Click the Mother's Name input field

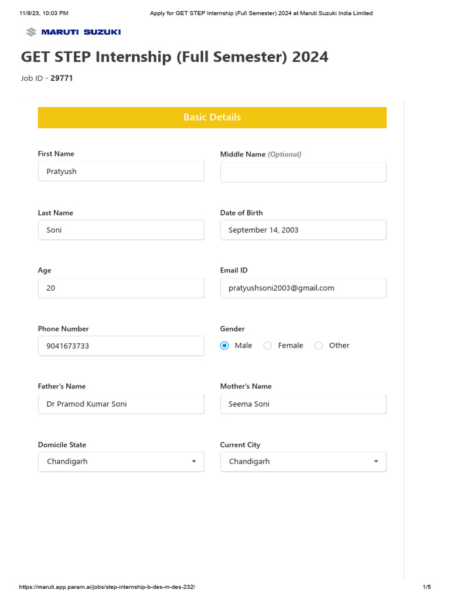tap(303, 404)
